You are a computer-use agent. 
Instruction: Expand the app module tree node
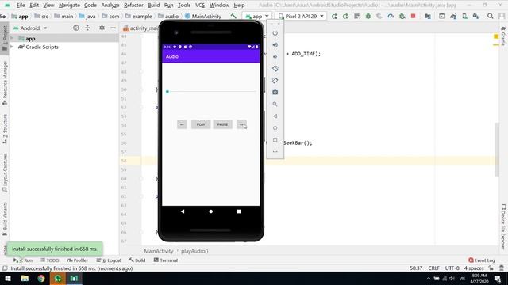(x=12, y=39)
